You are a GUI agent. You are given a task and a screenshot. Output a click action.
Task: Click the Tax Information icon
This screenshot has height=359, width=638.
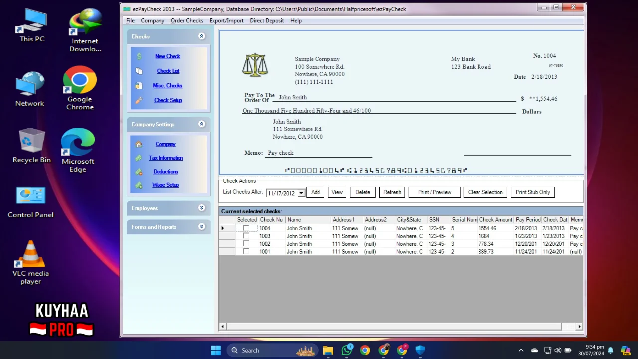pyautogui.click(x=139, y=158)
